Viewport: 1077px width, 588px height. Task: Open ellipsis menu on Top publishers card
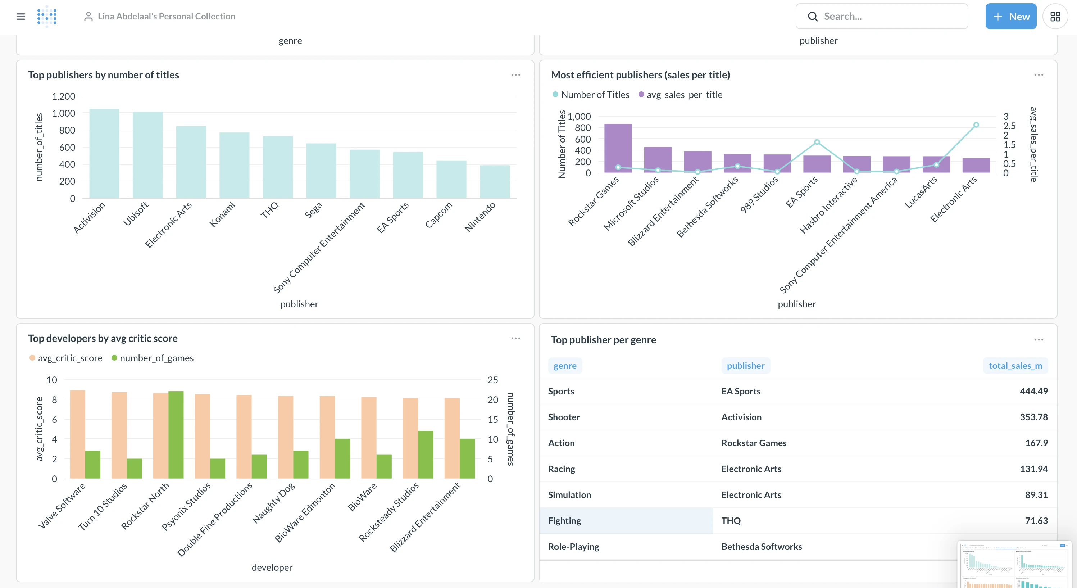coord(515,75)
